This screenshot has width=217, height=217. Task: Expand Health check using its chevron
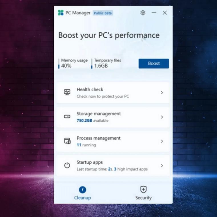click(162, 93)
